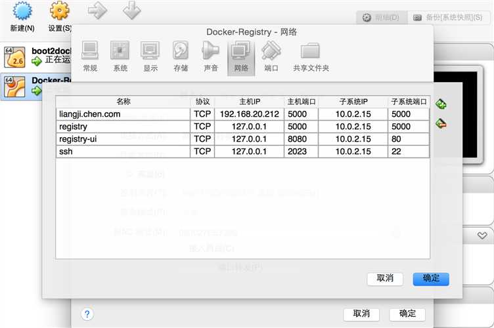The image size is (494, 328).
Task: Remove the selected port forwarding rule
Action: tap(441, 123)
